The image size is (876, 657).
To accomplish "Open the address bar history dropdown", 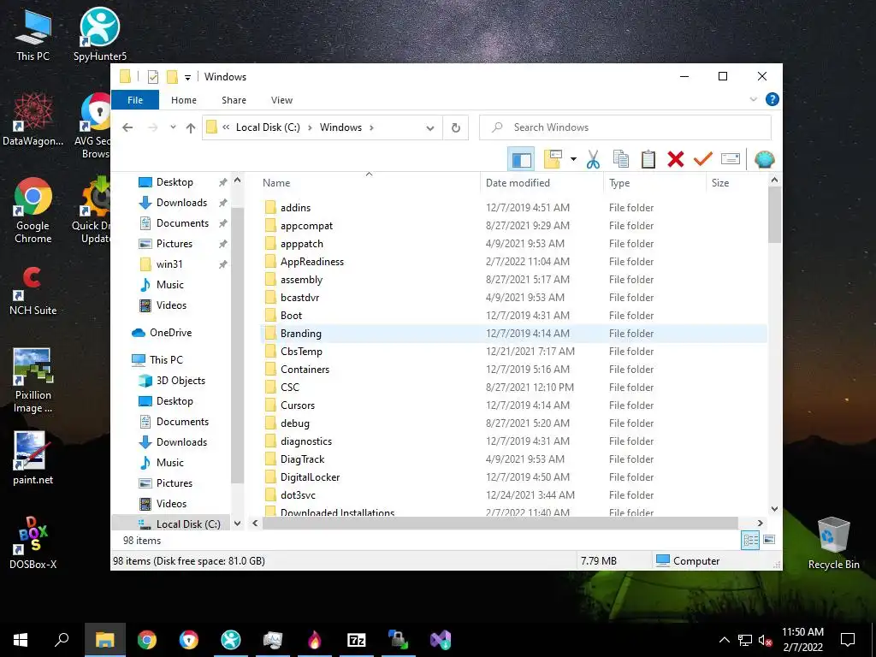I will [x=430, y=128].
